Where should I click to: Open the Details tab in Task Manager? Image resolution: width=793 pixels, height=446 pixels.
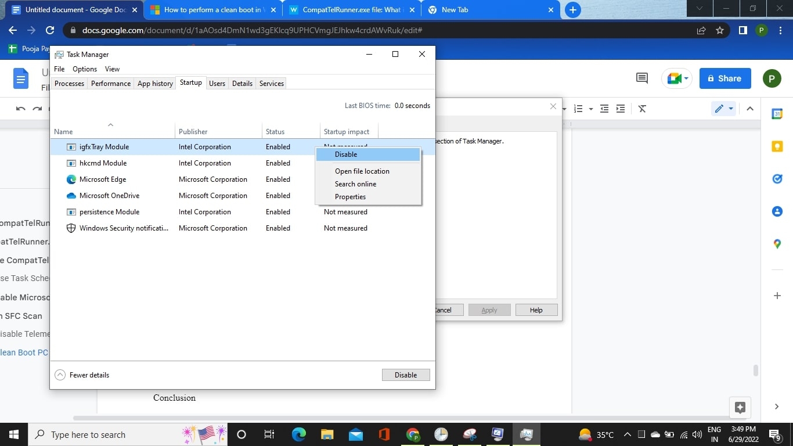click(x=242, y=84)
